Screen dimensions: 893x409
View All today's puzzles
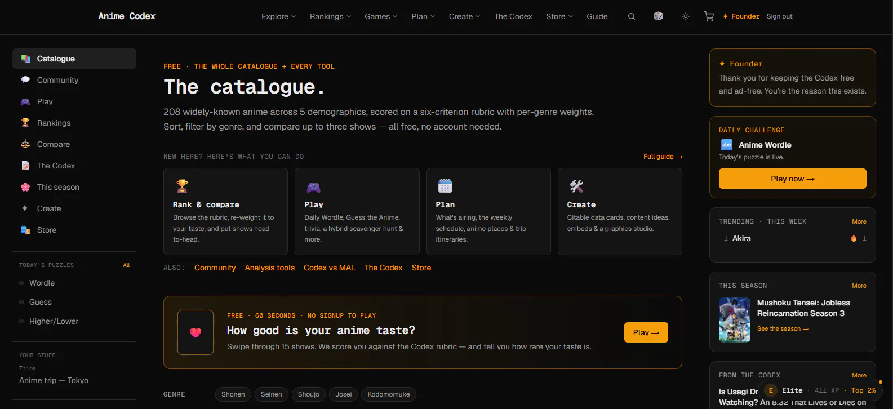(x=126, y=265)
